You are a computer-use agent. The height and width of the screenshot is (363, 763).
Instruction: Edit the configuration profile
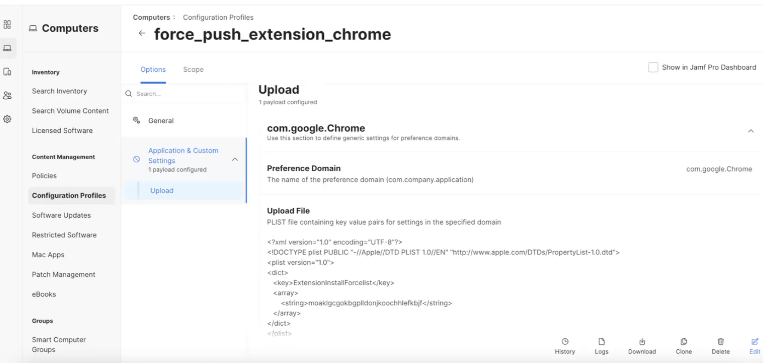755,346
